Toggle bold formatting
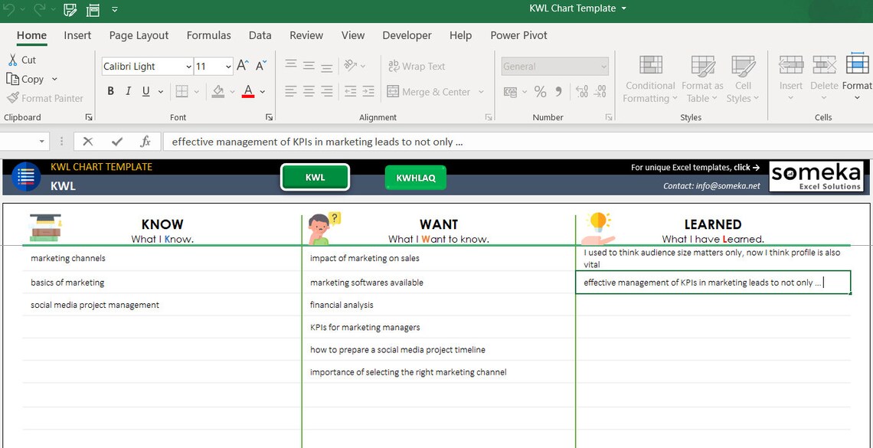This screenshot has height=448, width=873. [x=110, y=91]
